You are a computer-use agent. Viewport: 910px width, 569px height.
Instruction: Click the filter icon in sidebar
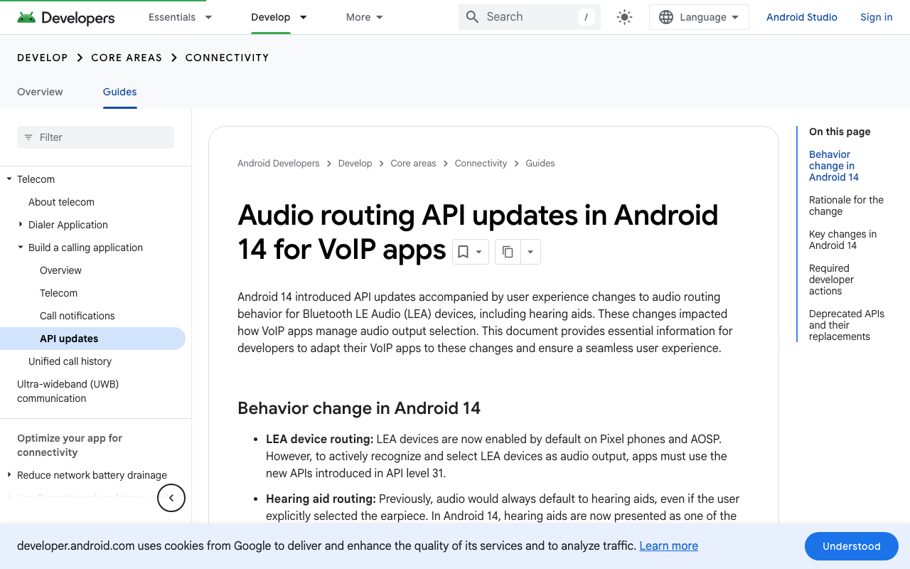pyautogui.click(x=28, y=137)
